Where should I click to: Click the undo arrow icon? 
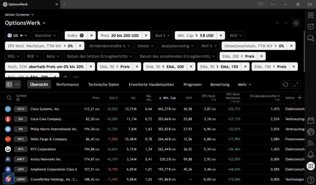pos(277,23)
